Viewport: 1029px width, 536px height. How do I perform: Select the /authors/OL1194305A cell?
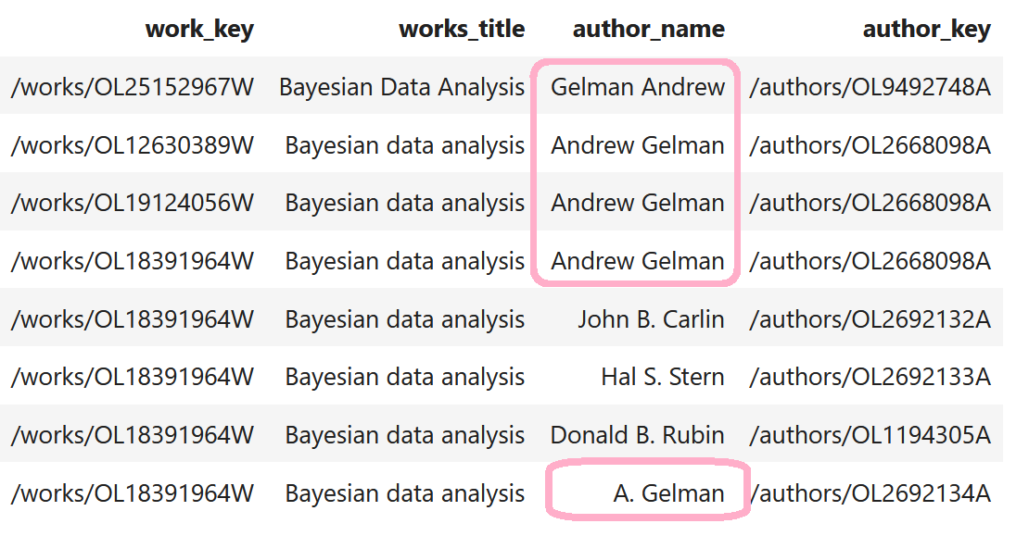click(x=870, y=435)
